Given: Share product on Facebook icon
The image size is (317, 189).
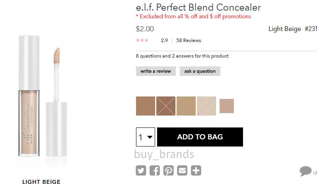Looking at the screenshot, I should (155, 170).
